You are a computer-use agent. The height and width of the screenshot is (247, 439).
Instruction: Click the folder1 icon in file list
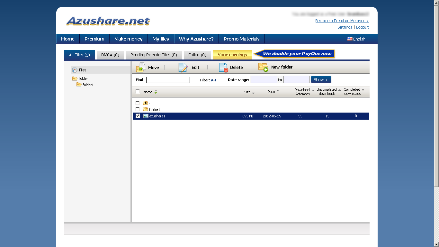[146, 109]
